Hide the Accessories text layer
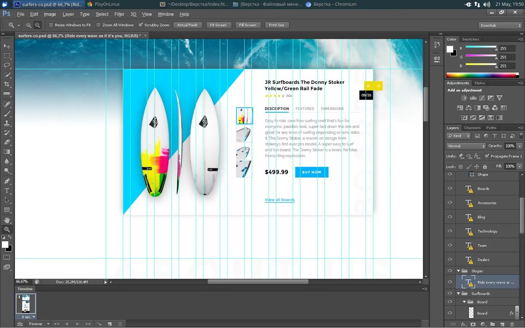 tap(450, 203)
